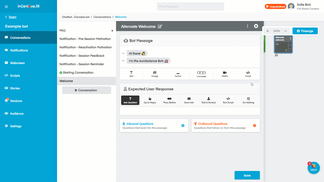Screen dimensions: 324x182
Task: Add an item with the FAQ plus icon
Action: pyautogui.click(x=112, y=31)
